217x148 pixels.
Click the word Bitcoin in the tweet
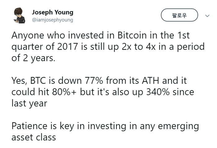click(x=132, y=35)
